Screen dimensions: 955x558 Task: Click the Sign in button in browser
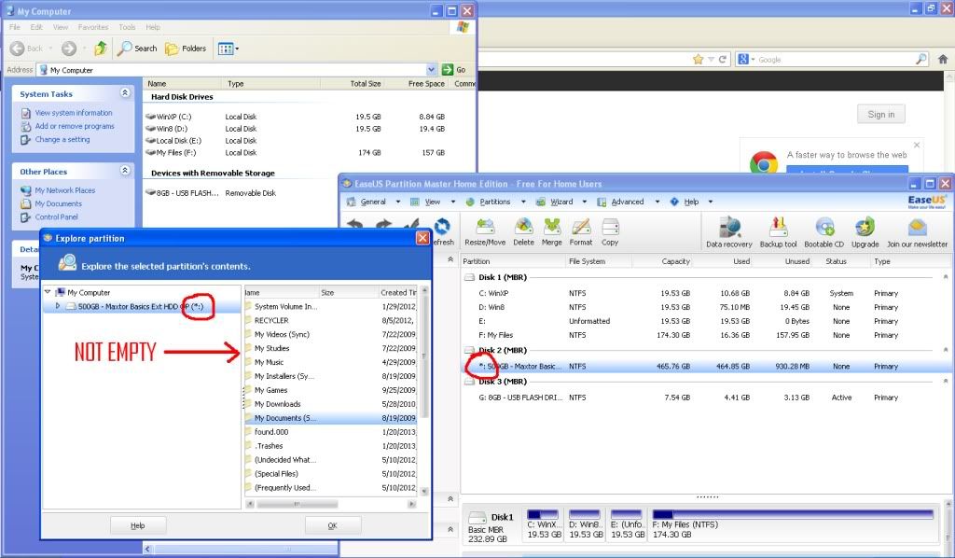click(881, 114)
